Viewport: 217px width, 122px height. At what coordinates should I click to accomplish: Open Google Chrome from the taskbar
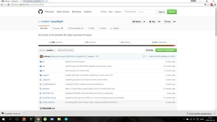38,119
